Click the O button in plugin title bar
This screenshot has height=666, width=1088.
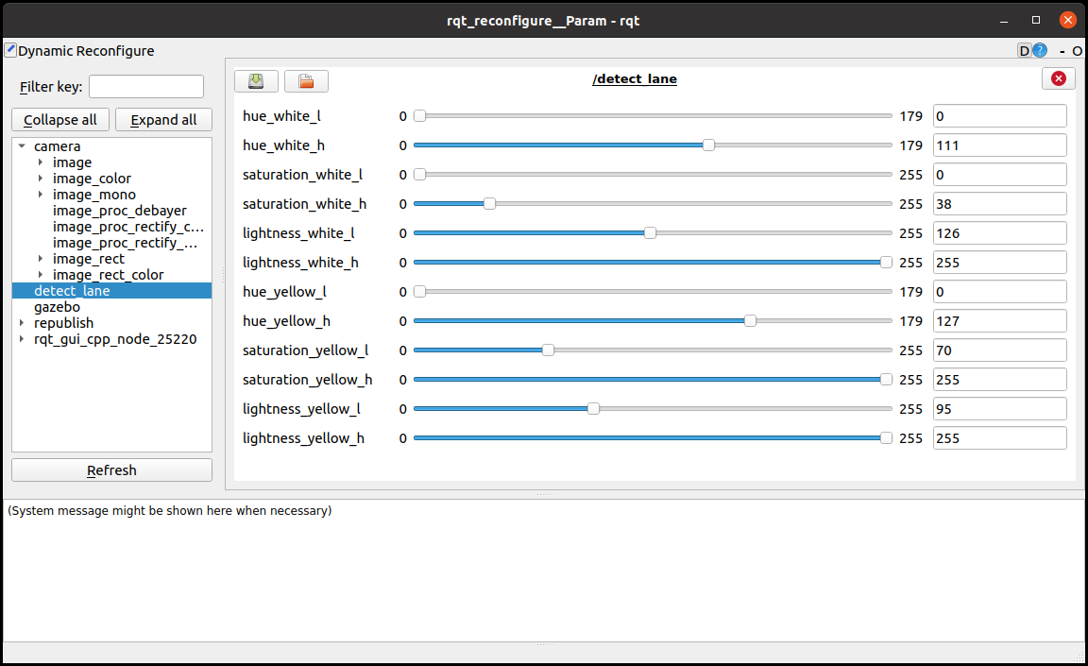[x=1077, y=51]
